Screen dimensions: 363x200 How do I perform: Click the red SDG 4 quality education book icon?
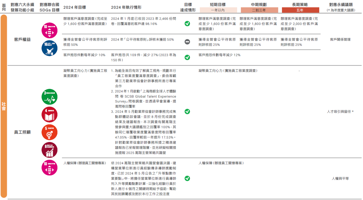point(49,115)
